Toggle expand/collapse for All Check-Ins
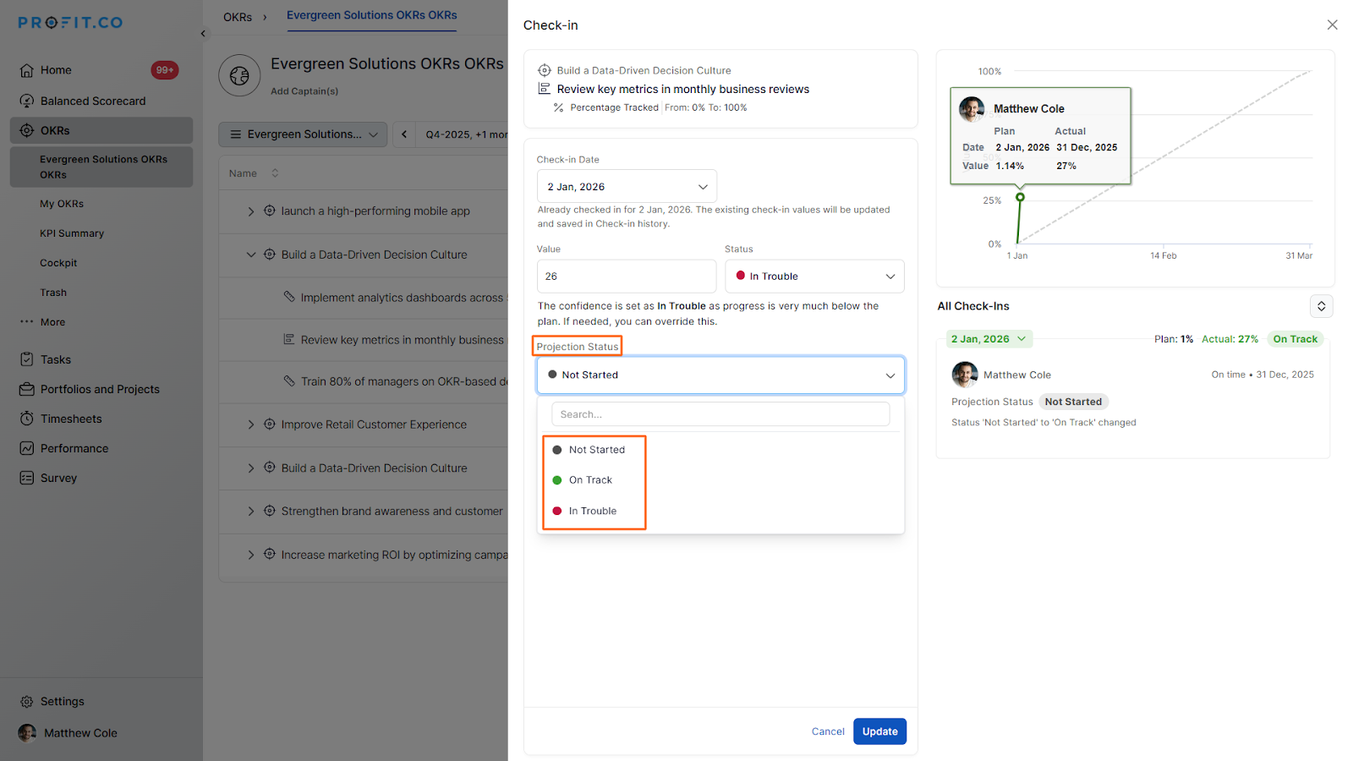Image resolution: width=1353 pixels, height=761 pixels. pyautogui.click(x=1321, y=306)
